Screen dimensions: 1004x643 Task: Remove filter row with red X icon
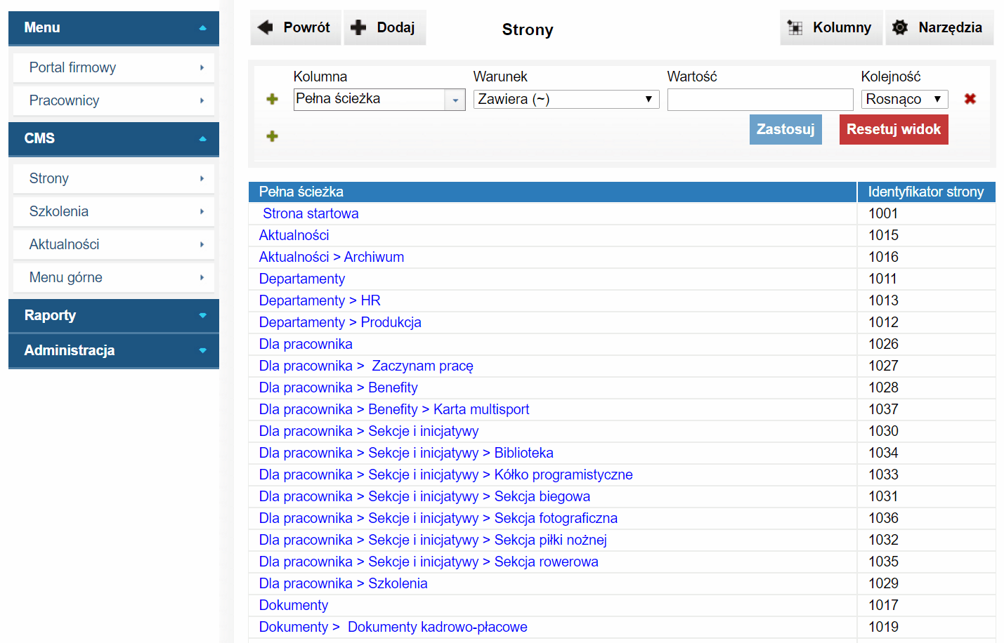pos(970,99)
